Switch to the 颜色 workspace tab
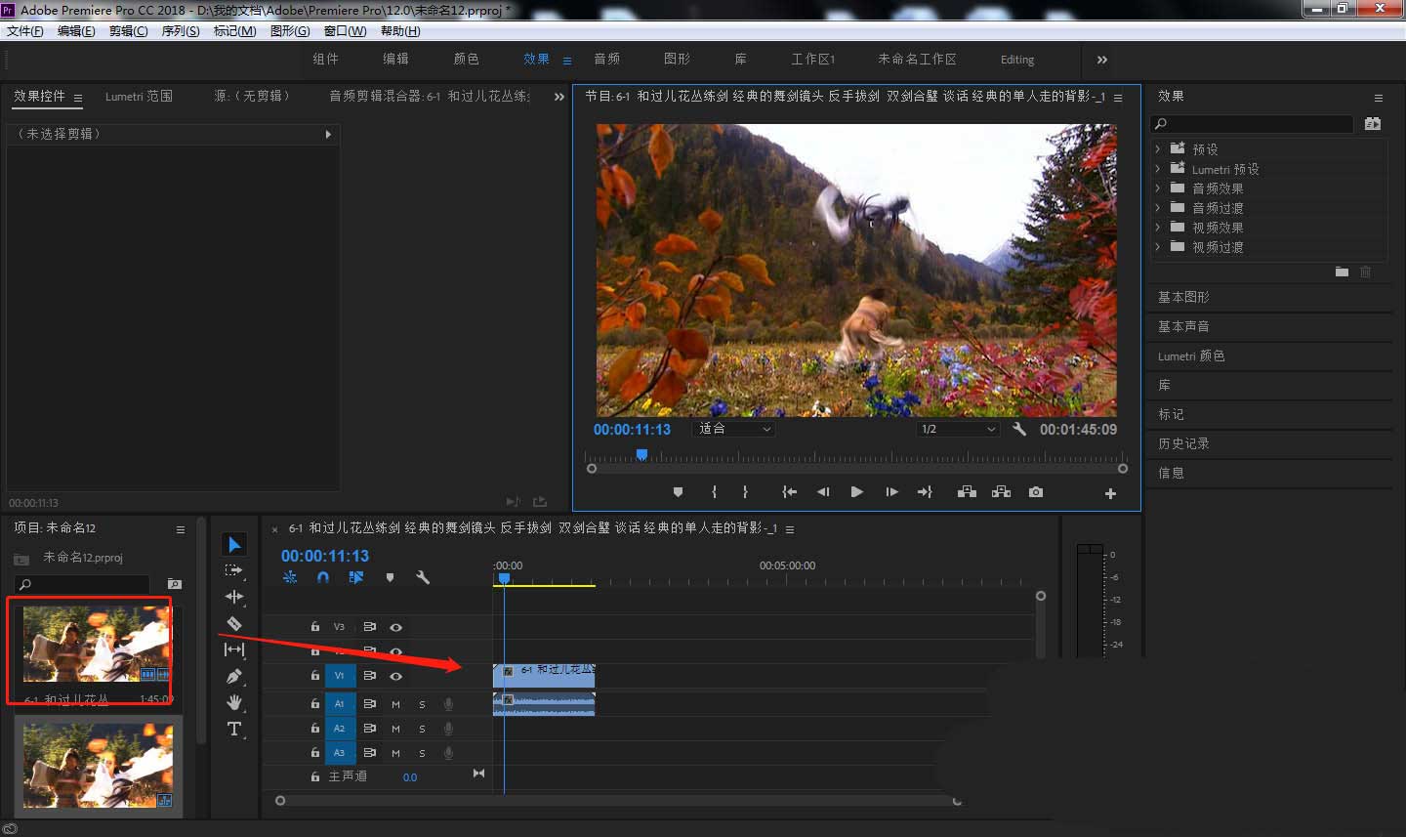Viewport: 1406px width, 837px height. 466,59
